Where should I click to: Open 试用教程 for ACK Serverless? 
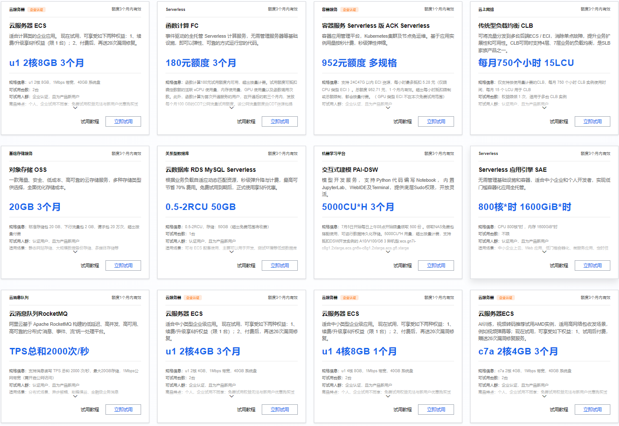coord(402,121)
